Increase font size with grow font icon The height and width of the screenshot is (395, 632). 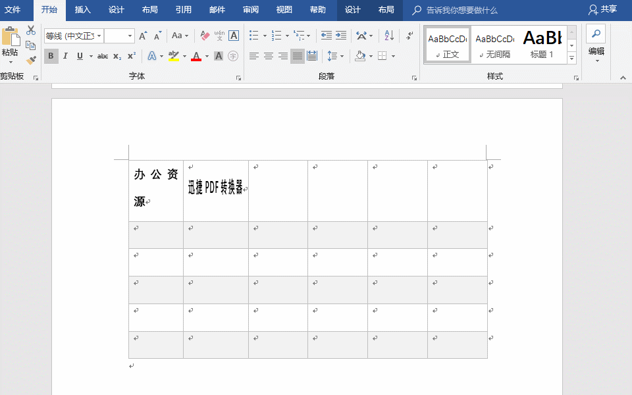(143, 36)
